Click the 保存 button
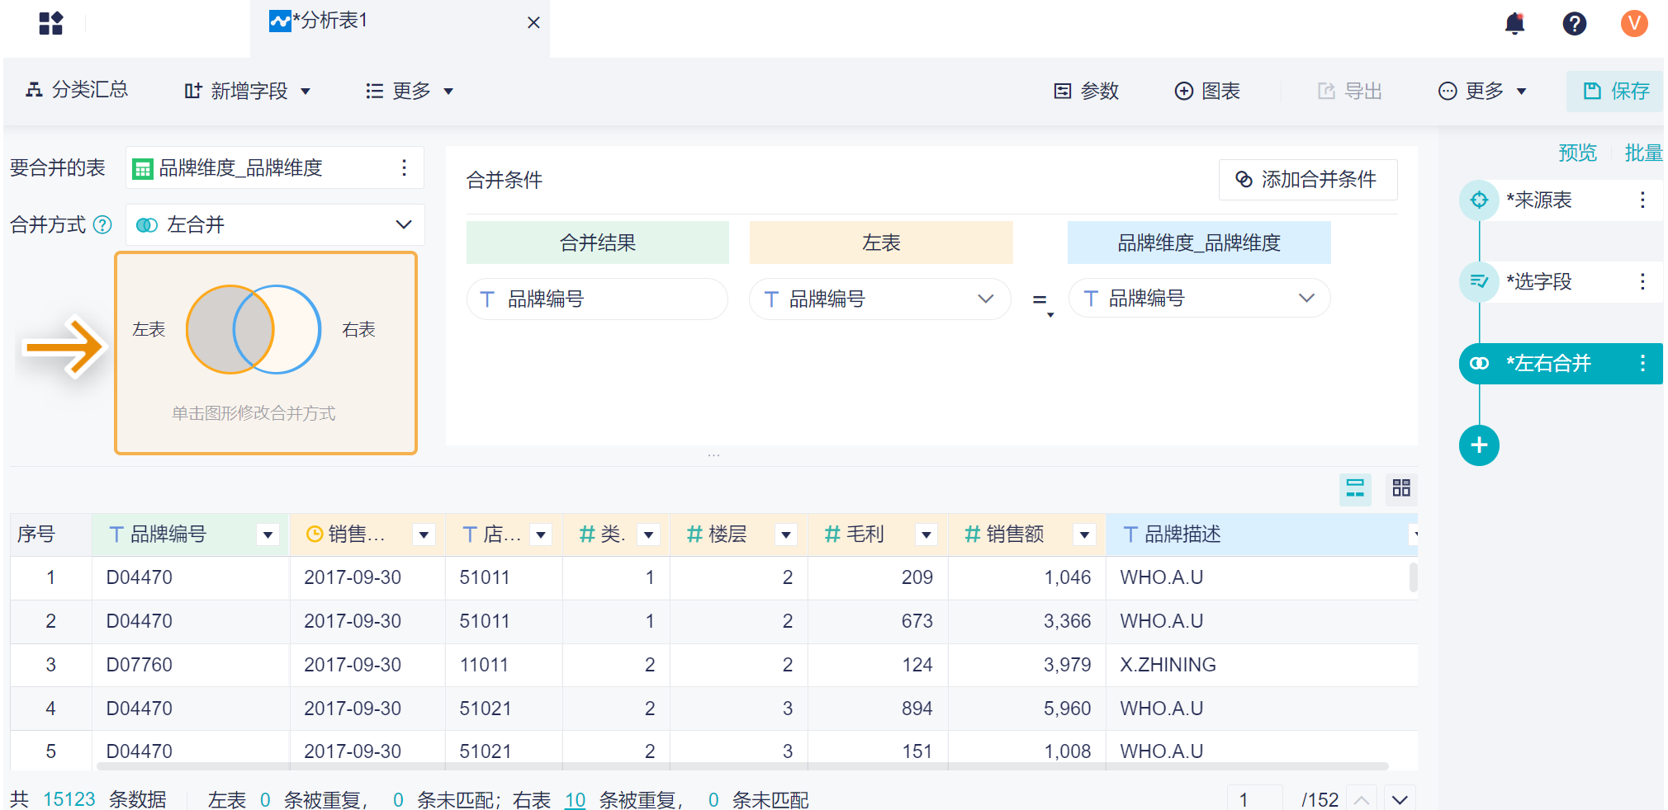Viewport: 1668px width, 810px height. click(1615, 91)
